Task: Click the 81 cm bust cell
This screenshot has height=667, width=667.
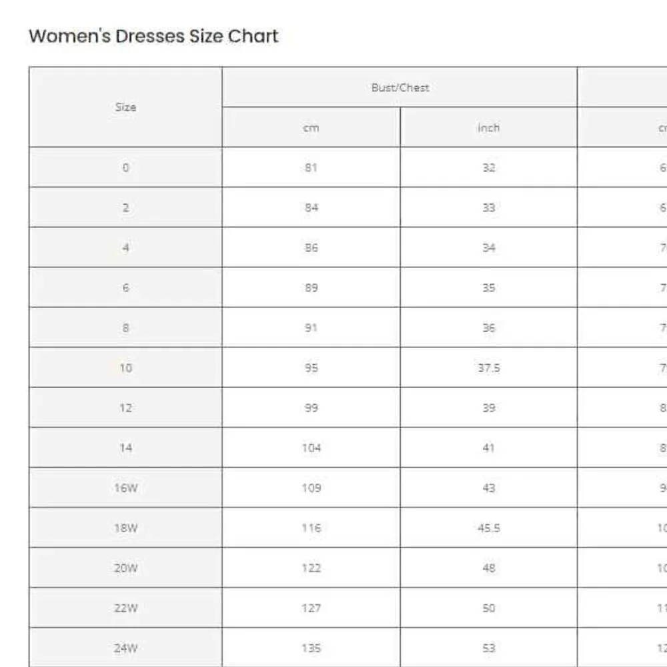Action: pos(311,167)
